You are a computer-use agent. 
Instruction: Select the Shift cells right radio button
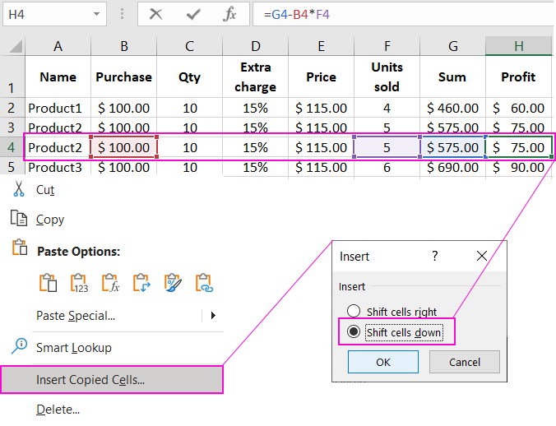click(x=354, y=312)
